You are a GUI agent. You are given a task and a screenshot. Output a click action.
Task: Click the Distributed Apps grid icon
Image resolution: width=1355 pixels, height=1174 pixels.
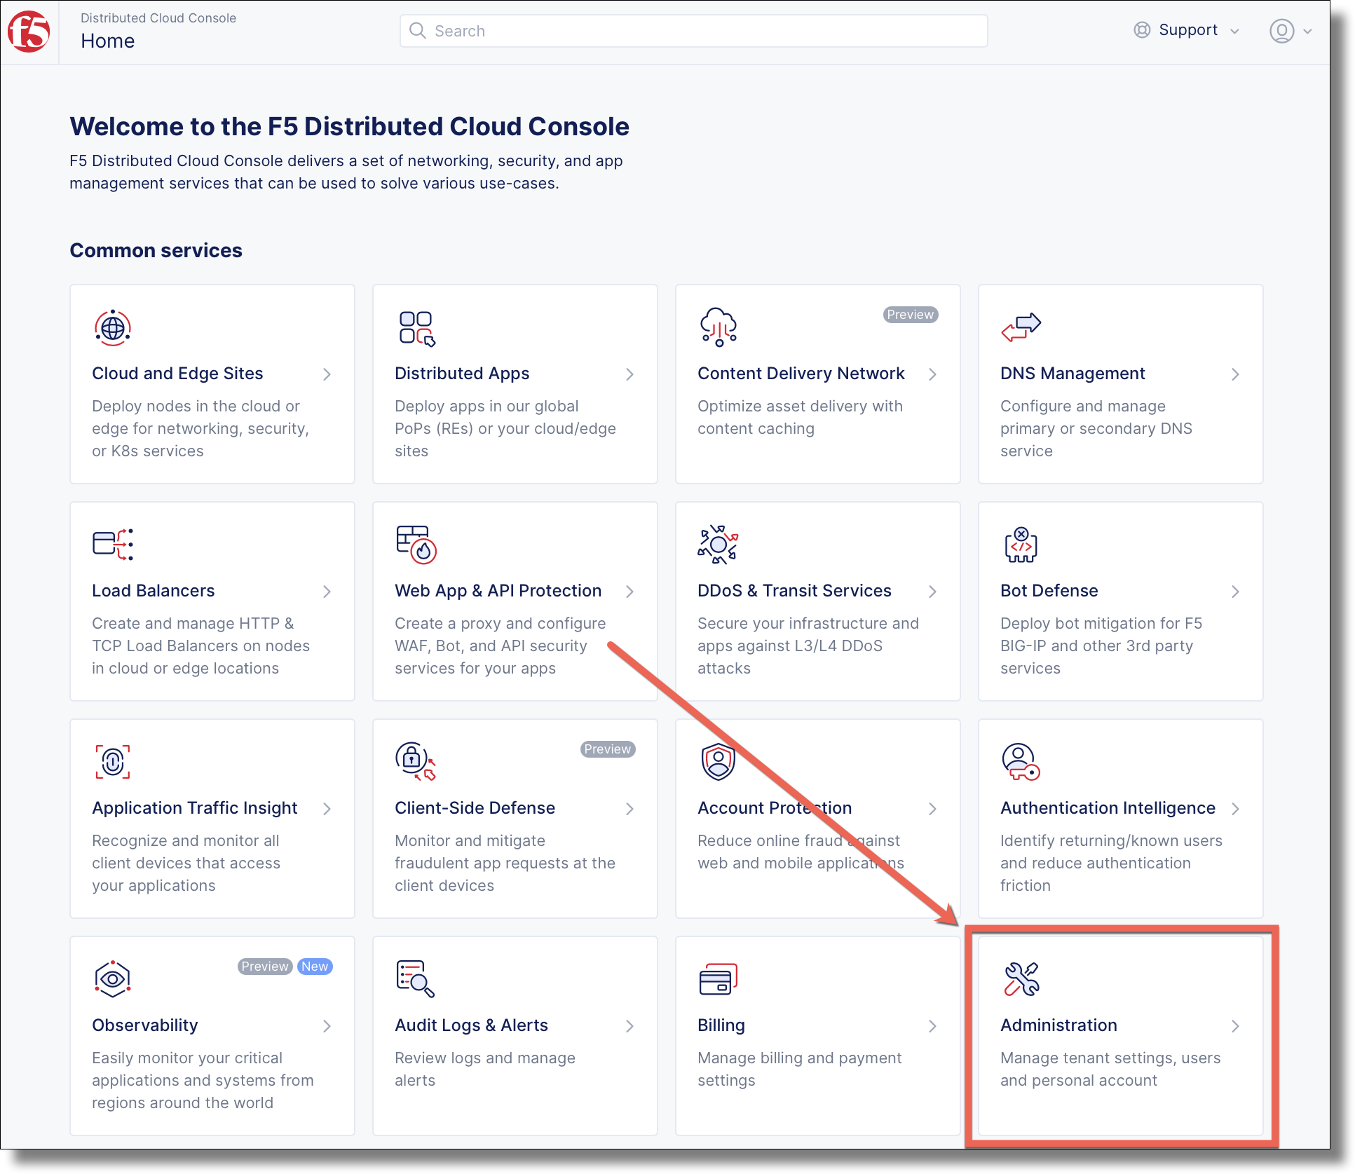click(417, 329)
